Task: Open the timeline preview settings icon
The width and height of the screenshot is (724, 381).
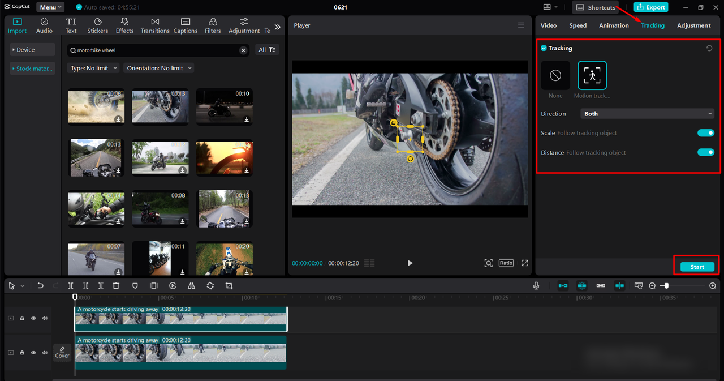Action: 639,286
